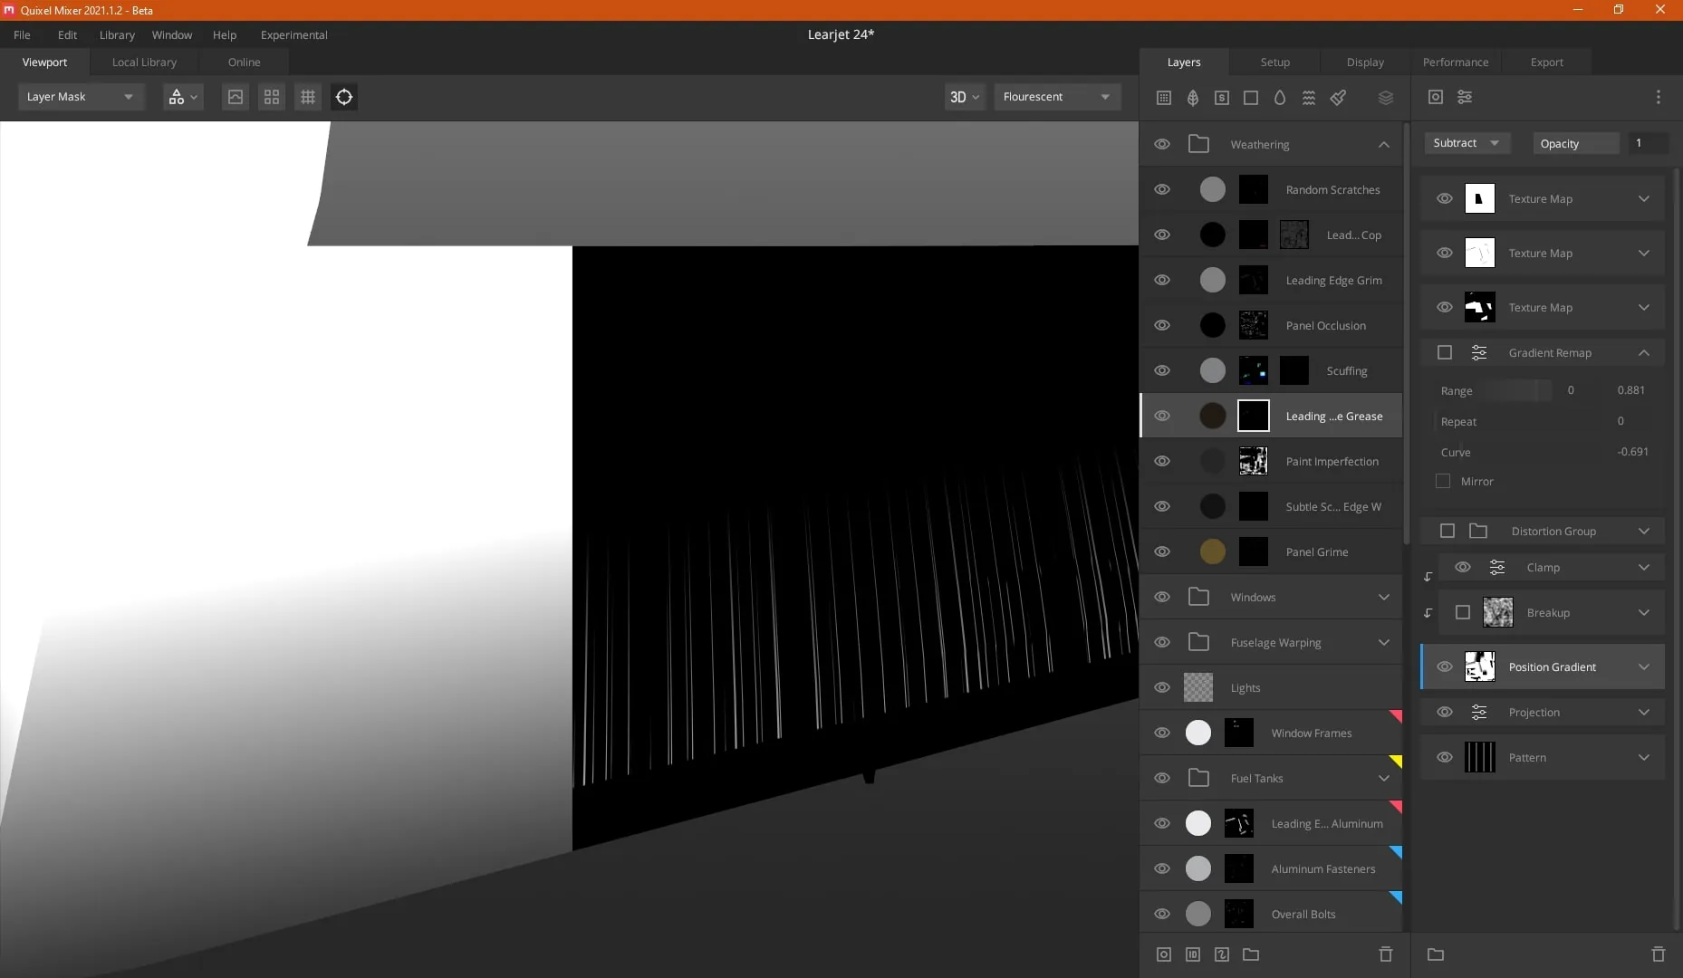Image resolution: width=1683 pixels, height=978 pixels.
Task: Enable the Mirror checkbox
Action: coord(1443,482)
